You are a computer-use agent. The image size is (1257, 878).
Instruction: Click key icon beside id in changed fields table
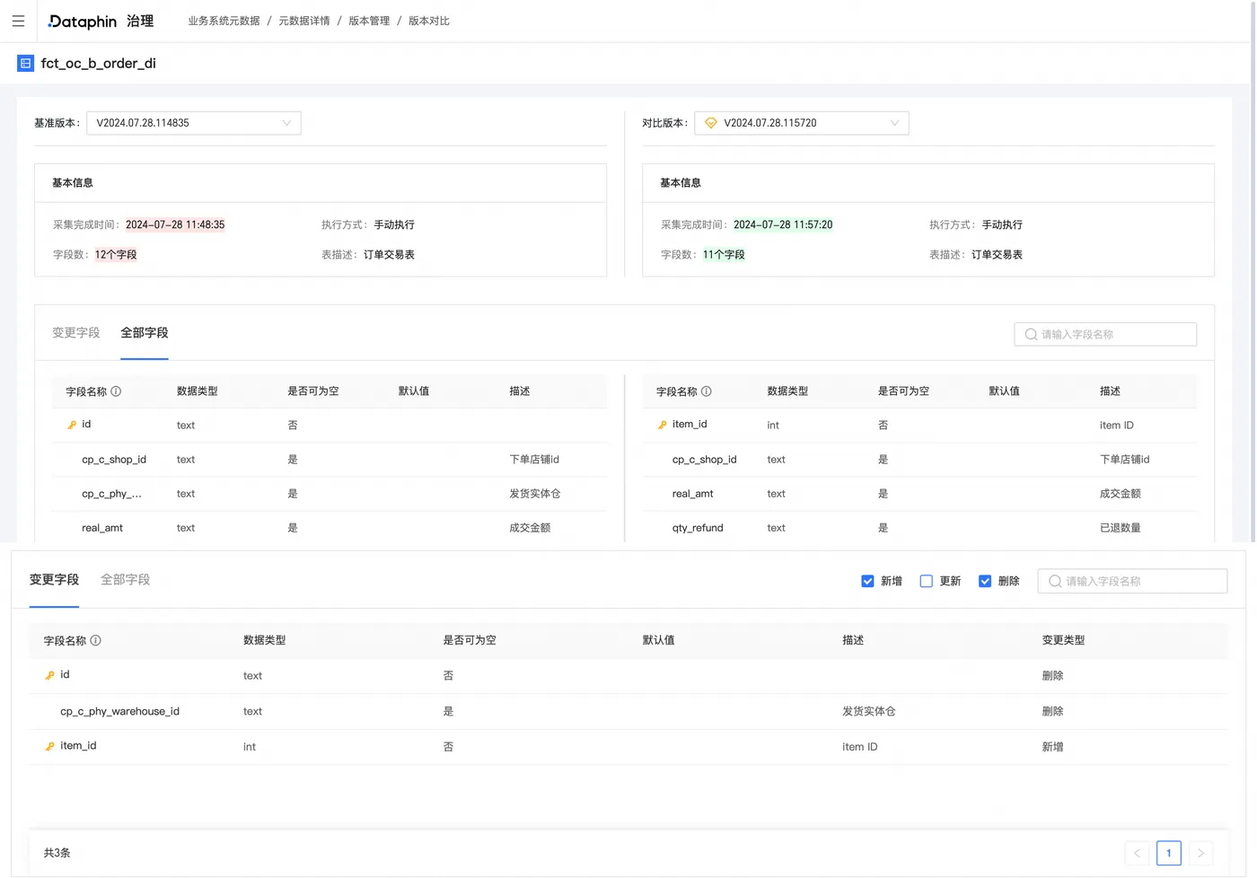(50, 675)
